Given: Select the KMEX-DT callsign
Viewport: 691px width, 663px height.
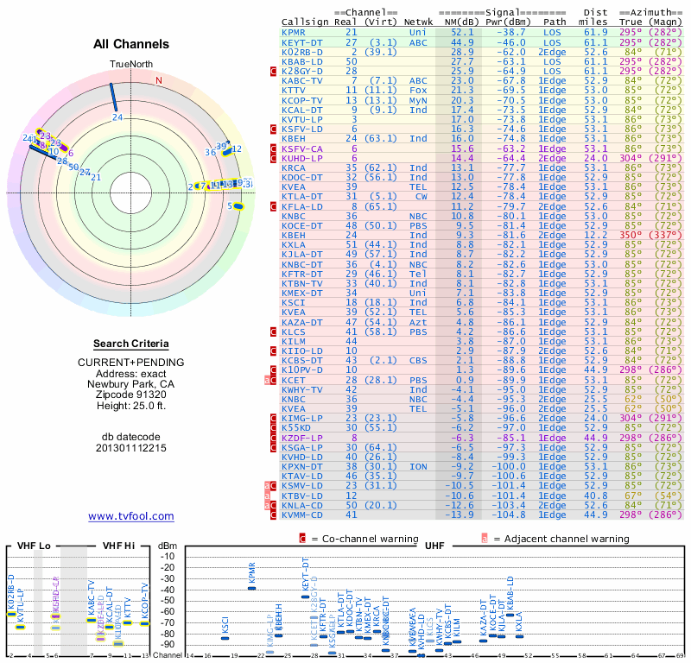Looking at the screenshot, I should (302, 293).
